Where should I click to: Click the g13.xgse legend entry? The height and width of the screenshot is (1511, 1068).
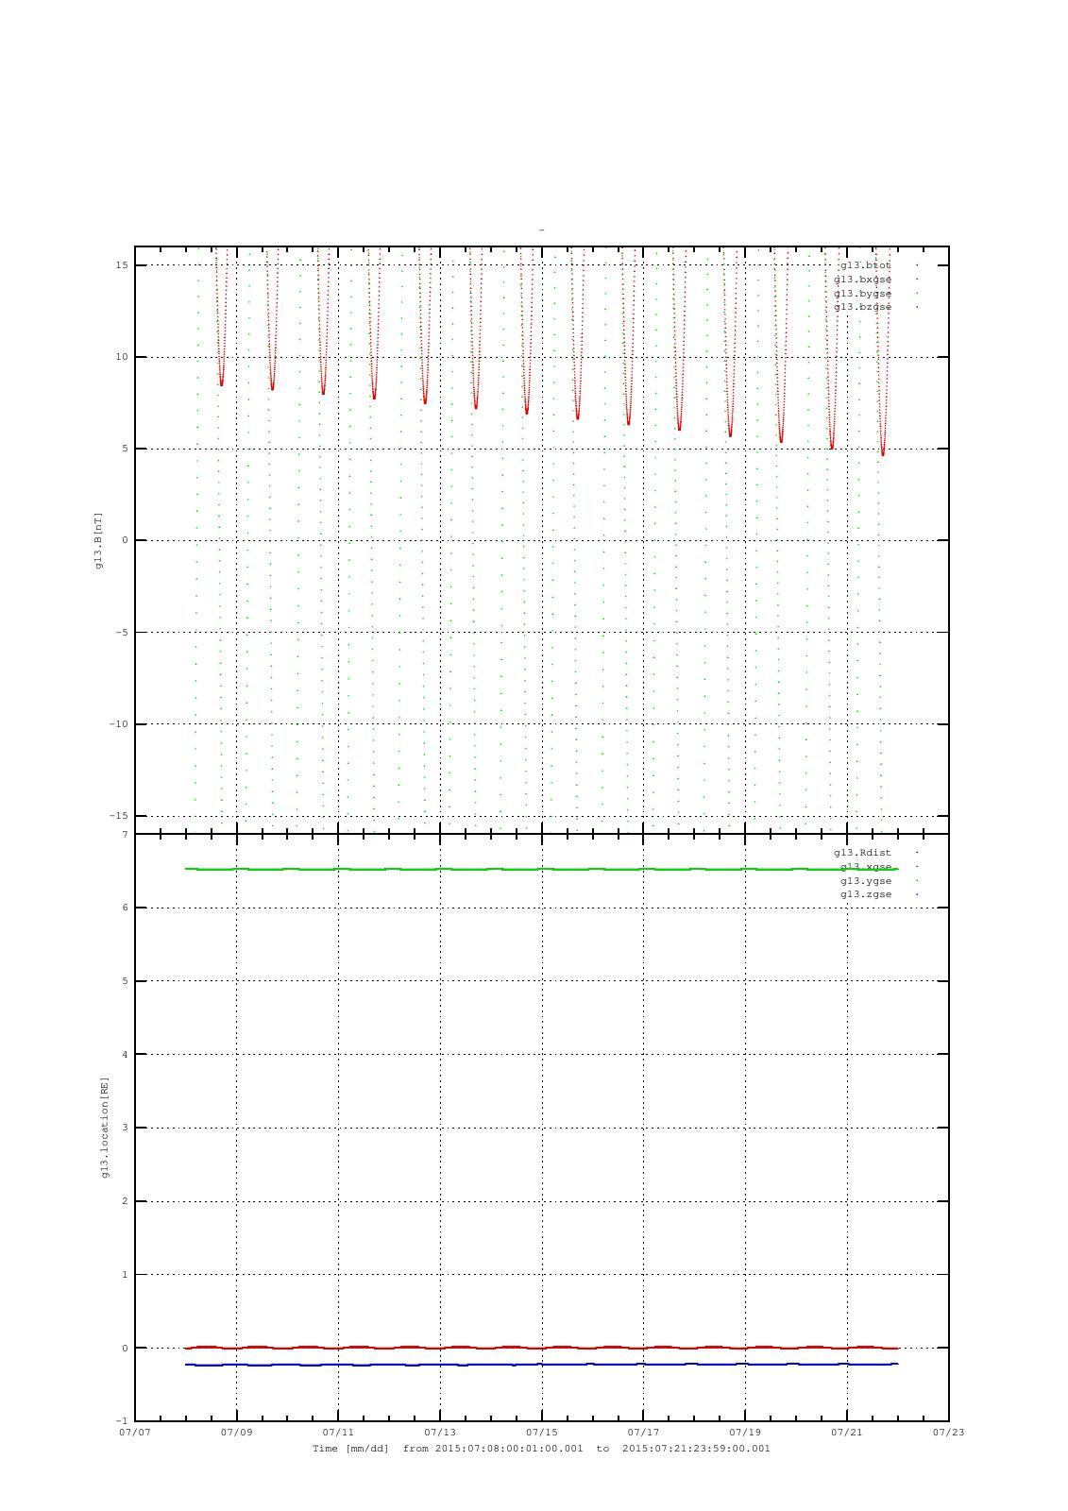coord(866,867)
